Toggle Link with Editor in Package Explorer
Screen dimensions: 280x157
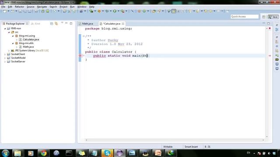tap(56, 24)
